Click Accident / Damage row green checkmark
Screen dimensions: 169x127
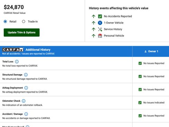[140, 116]
